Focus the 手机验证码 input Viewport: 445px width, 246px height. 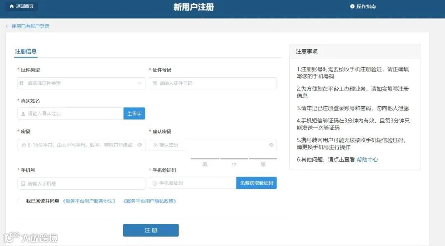click(x=192, y=183)
